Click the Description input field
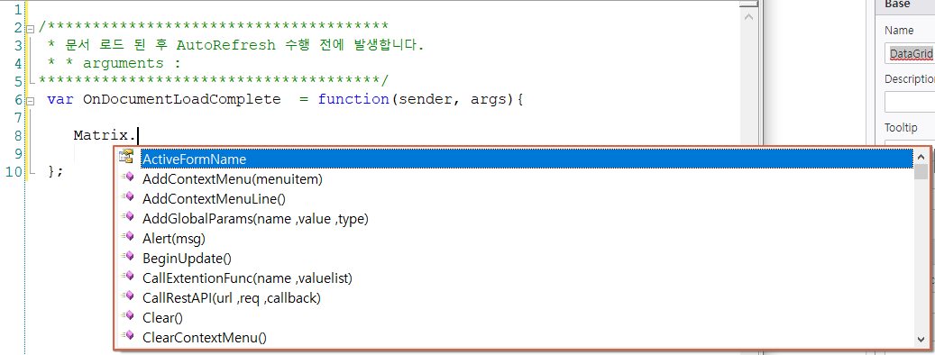The height and width of the screenshot is (355, 935). pyautogui.click(x=910, y=101)
